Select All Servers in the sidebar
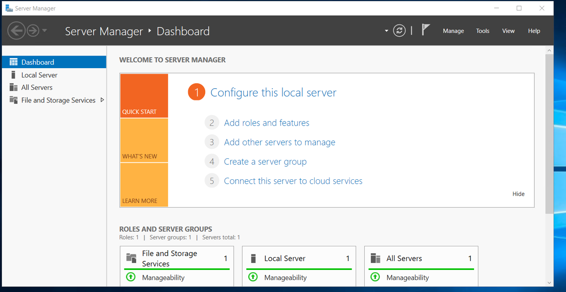This screenshot has width=566, height=292. (x=37, y=87)
